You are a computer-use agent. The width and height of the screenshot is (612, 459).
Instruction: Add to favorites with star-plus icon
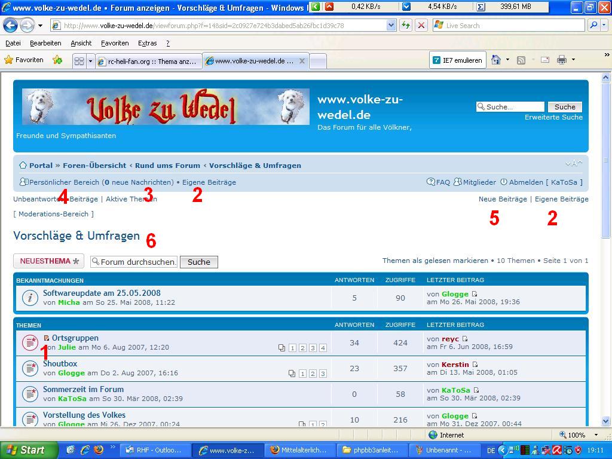tap(57, 60)
